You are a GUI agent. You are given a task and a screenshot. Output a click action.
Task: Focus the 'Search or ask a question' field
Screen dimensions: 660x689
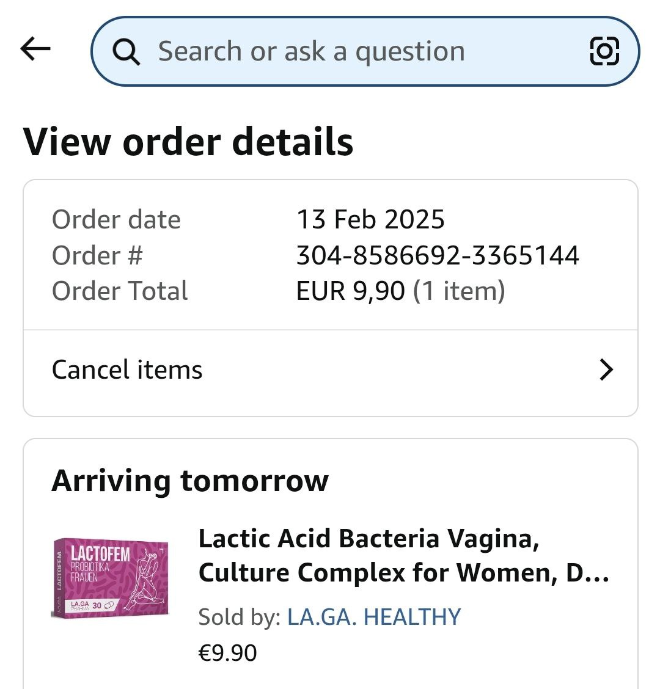342,51
